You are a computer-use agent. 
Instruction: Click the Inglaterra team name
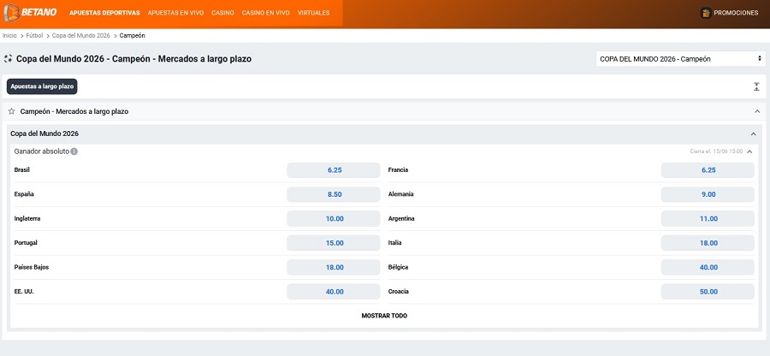tap(27, 218)
